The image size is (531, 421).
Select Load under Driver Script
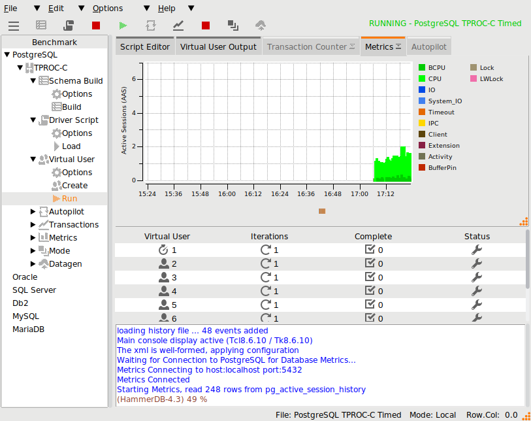[x=71, y=146]
